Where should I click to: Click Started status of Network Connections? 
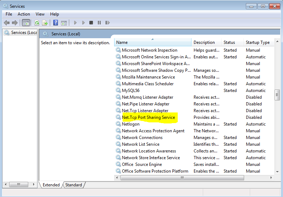pos(230,138)
